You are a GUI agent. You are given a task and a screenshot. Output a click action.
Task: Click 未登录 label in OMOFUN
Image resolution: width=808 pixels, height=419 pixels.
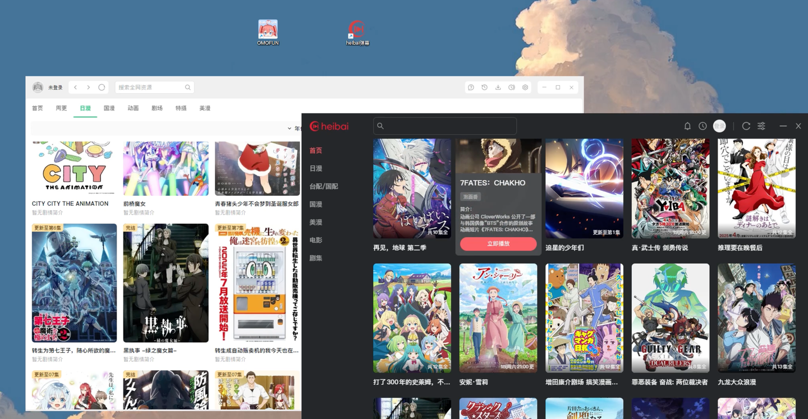coord(56,88)
